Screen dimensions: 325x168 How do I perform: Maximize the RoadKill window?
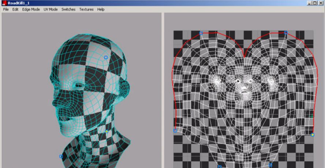(315, 3)
